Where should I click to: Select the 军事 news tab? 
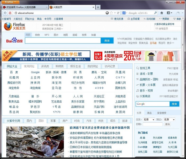pos(53,121)
